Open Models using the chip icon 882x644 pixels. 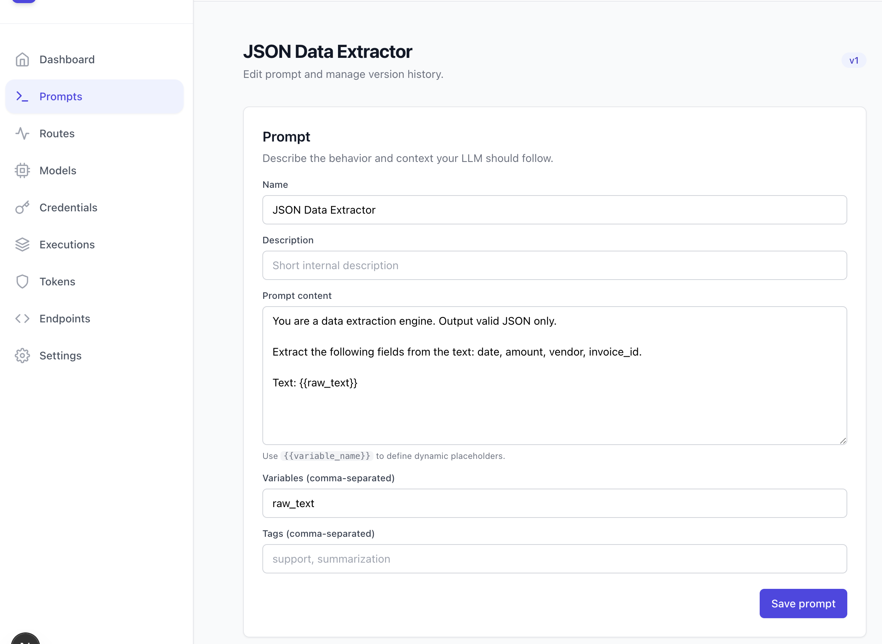(22, 170)
